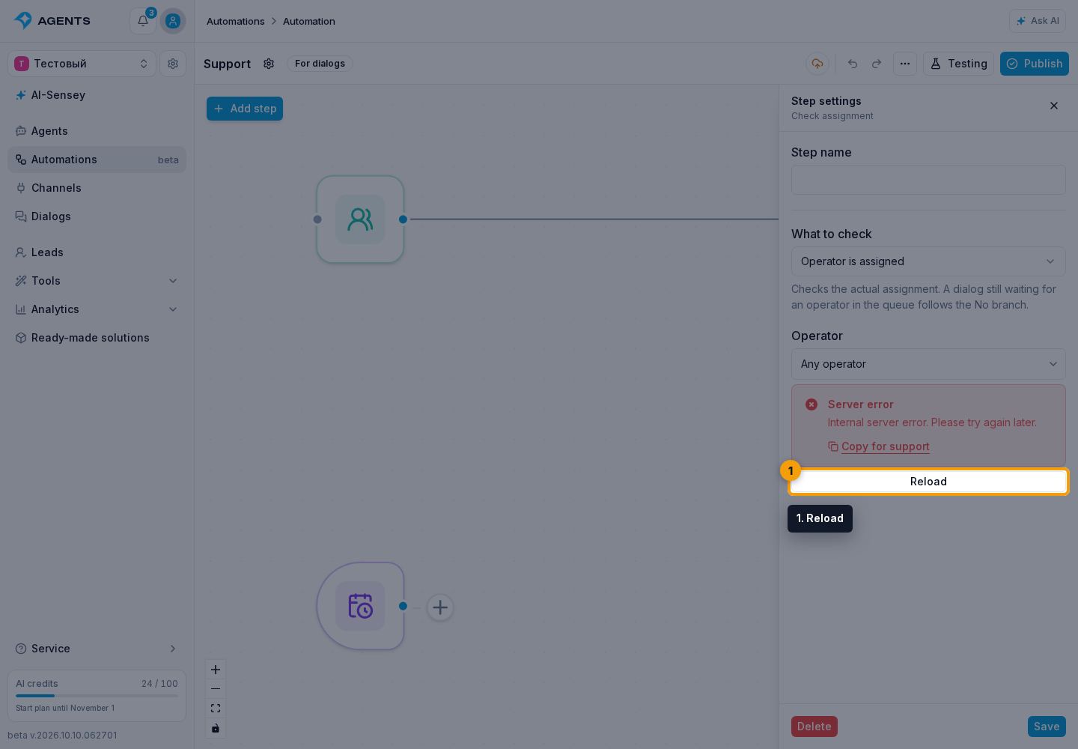
Task: Expand the Analytics menu
Action: pyautogui.click(x=97, y=309)
